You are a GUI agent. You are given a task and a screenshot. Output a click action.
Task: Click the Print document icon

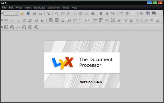coord(40,13)
